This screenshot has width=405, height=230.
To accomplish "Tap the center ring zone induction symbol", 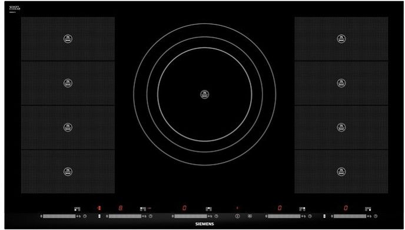I will click(x=205, y=94).
